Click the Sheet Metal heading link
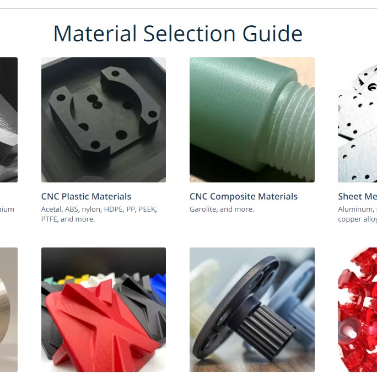 pos(357,196)
